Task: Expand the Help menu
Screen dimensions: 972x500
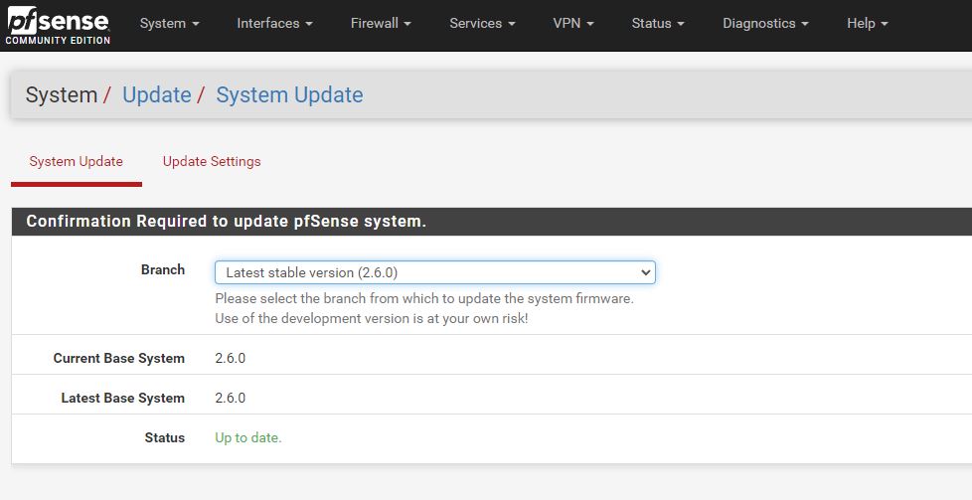Action: tap(867, 23)
